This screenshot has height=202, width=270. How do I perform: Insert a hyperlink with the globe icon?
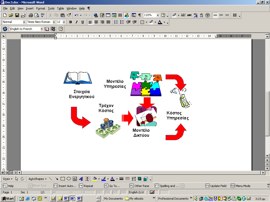pos(96,15)
